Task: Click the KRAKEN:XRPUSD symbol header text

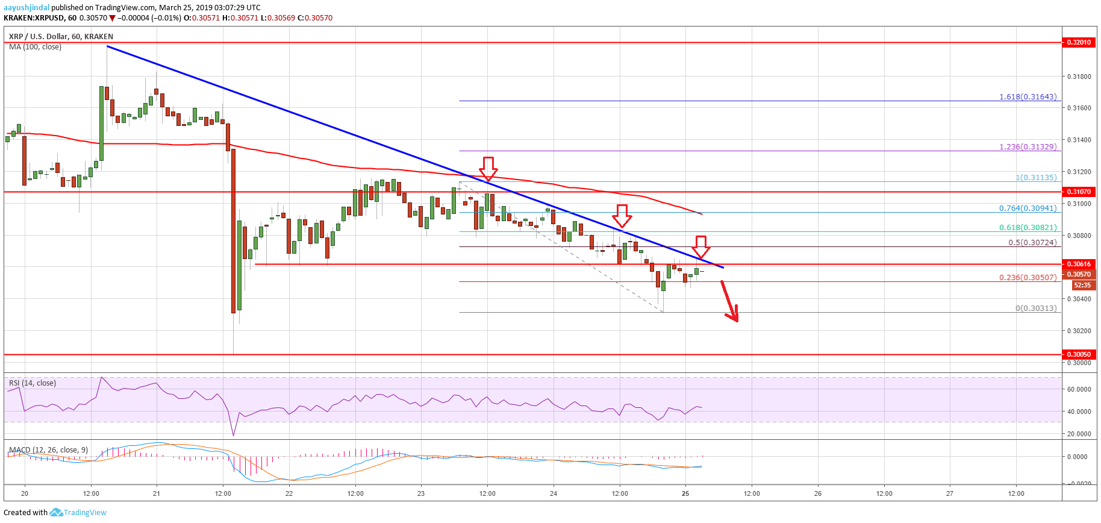Action: pos(34,18)
